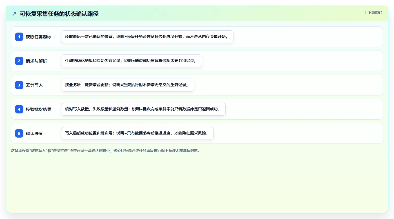Select the 获取任务游标 step label
The image size is (394, 219).
[x=39, y=37]
